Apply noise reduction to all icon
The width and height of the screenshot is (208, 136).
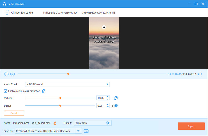tap(43, 91)
